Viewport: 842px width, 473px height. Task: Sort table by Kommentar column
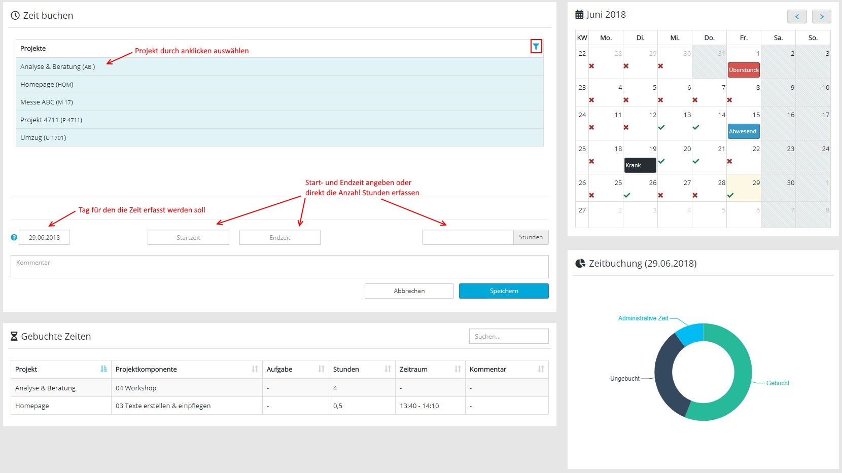point(541,369)
